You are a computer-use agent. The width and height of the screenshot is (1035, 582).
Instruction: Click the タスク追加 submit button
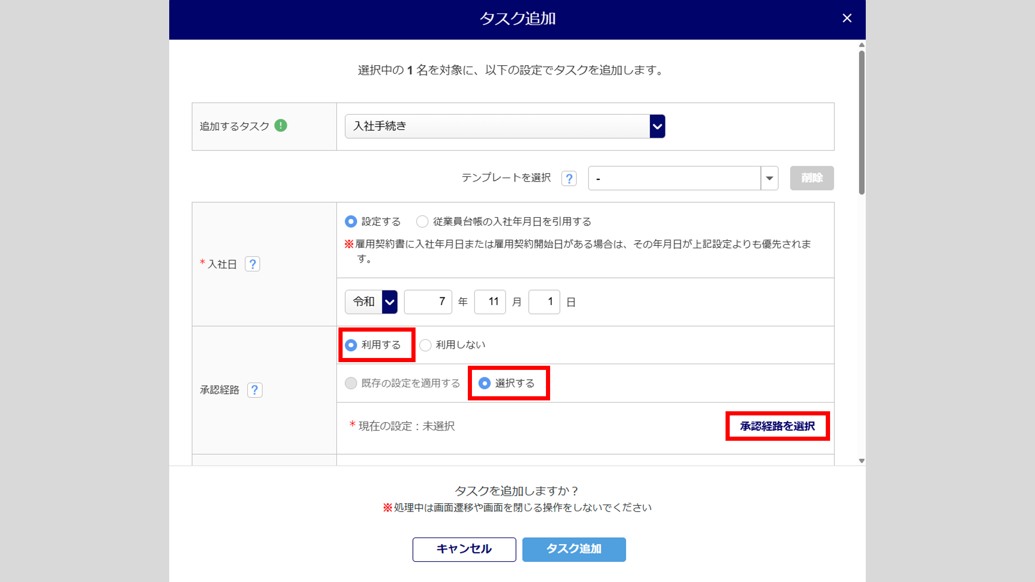(x=573, y=549)
